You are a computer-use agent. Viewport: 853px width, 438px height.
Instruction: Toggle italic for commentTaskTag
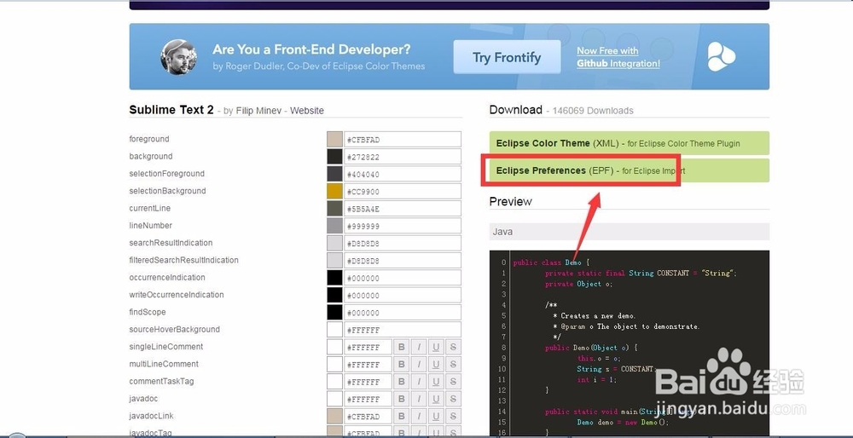point(419,382)
